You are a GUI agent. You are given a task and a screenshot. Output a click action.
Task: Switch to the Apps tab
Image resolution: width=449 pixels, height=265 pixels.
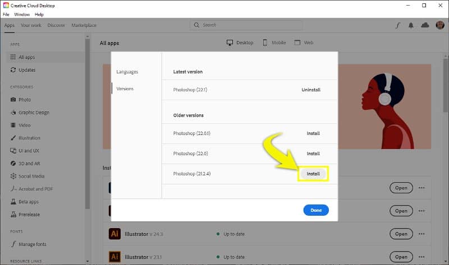9,25
